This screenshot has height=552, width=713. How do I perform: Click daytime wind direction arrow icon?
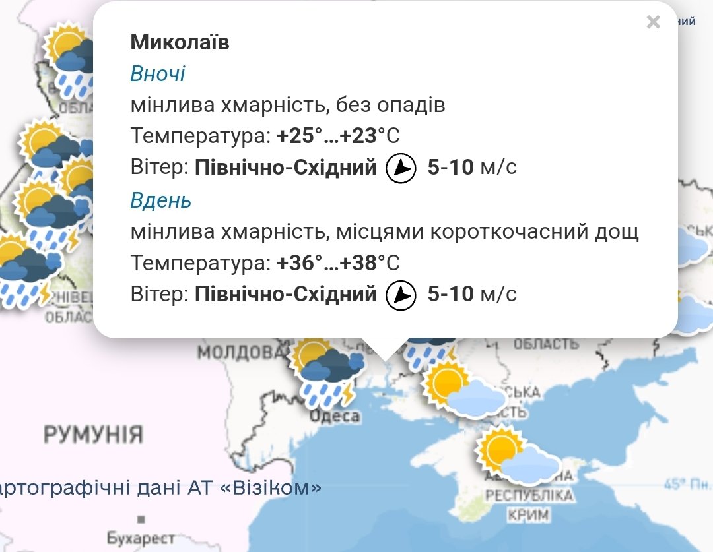401,295
